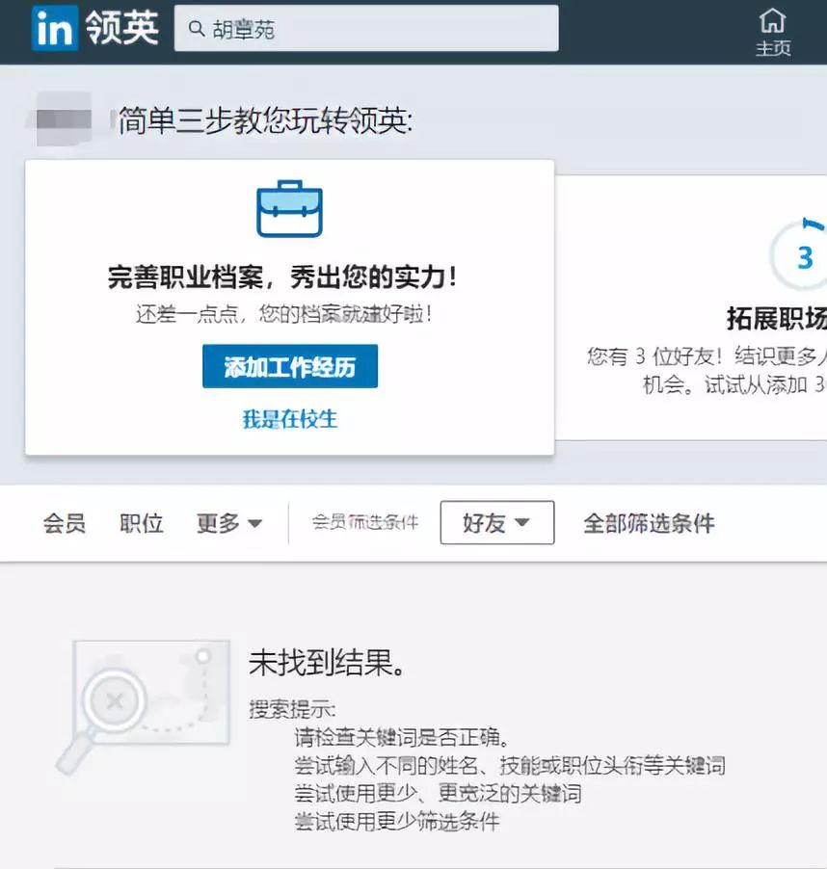Click the heading 完善职业档案，秀出您的实力！

pos(282,276)
